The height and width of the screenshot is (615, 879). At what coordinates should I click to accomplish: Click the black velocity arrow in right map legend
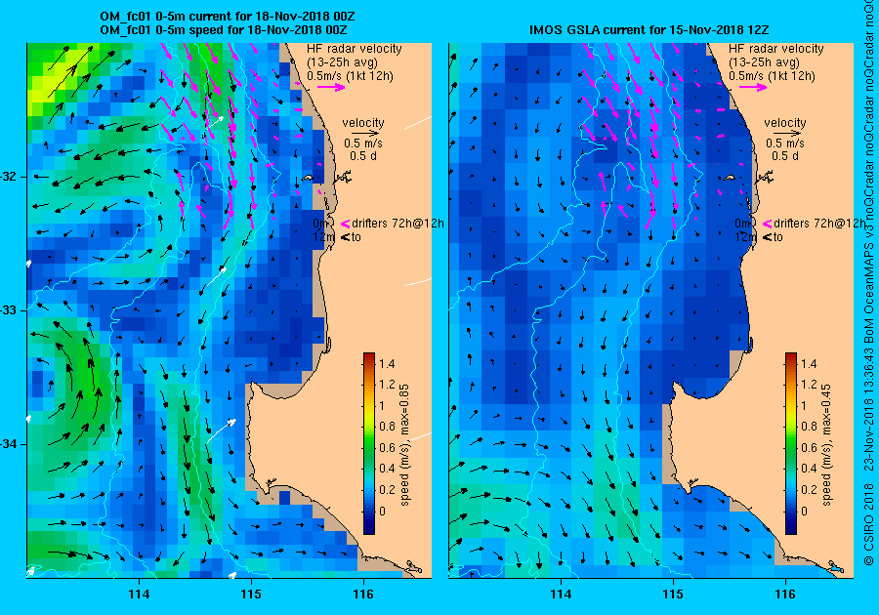pos(788,134)
